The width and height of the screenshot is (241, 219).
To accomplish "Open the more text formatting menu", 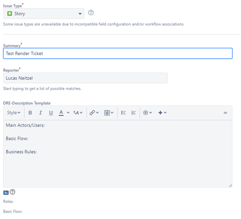I will [78, 113].
